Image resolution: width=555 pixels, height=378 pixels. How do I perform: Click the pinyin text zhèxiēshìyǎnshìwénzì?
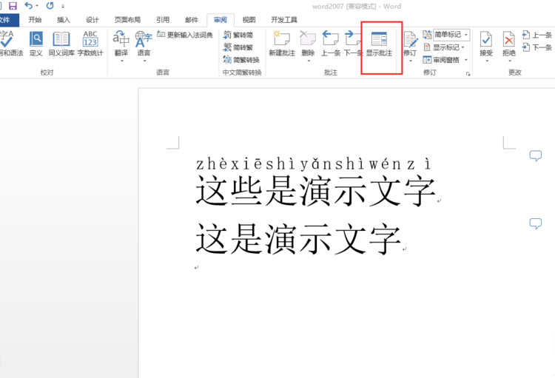[314, 164]
